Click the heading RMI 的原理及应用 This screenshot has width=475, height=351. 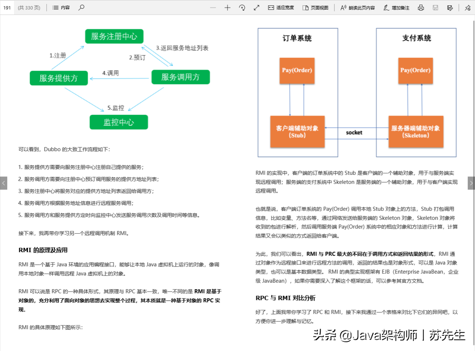pyautogui.click(x=43, y=250)
